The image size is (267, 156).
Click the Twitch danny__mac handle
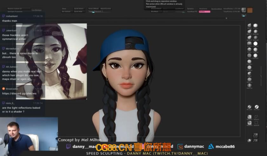pos(84,146)
